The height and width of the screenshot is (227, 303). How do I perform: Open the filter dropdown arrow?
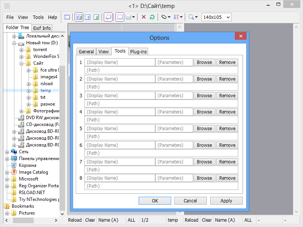pyautogui.click(x=169, y=17)
